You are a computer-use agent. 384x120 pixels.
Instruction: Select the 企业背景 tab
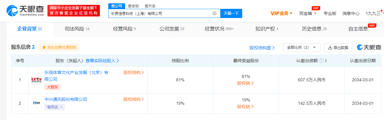click(30, 29)
